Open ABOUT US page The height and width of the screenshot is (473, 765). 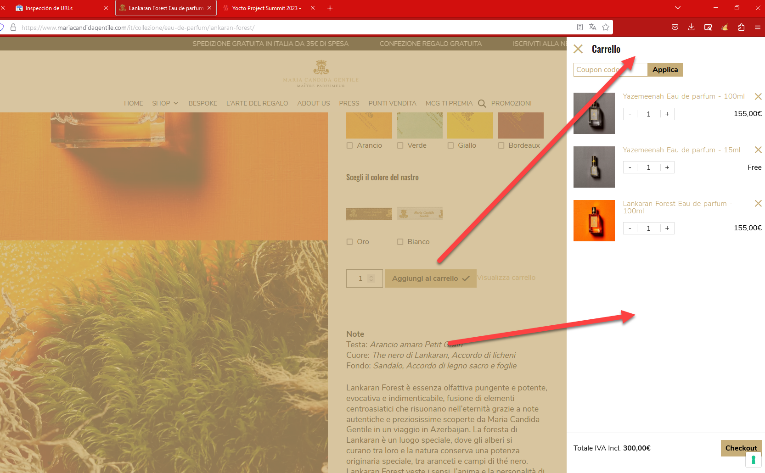314,104
